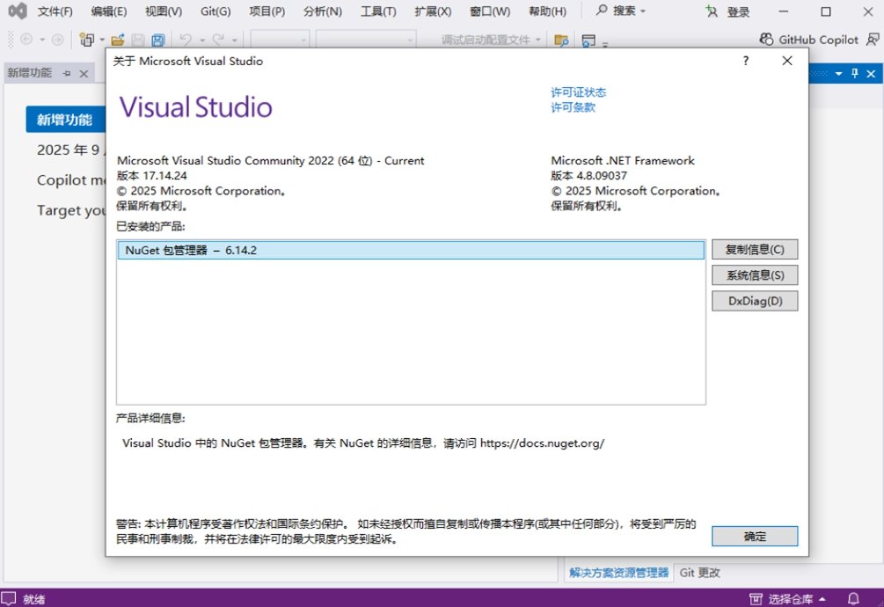Click the navigate forward arrow icon
Image resolution: width=884 pixels, height=607 pixels.
(x=57, y=40)
